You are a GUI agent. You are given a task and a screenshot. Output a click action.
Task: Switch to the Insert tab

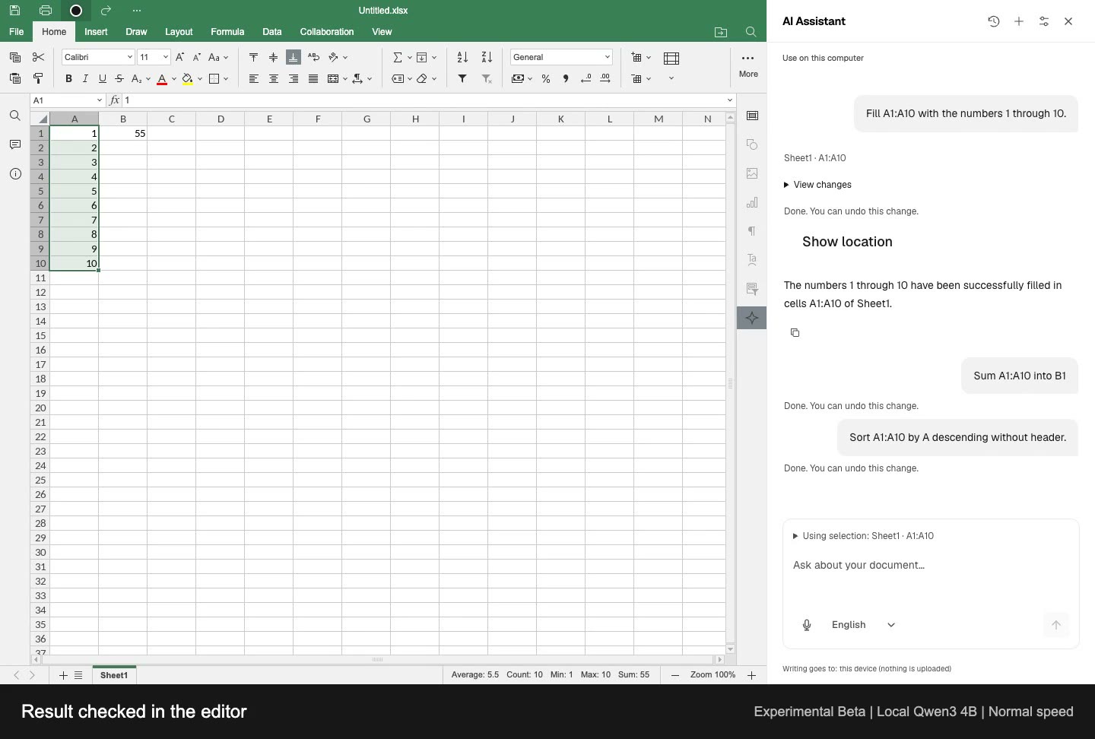pos(96,32)
